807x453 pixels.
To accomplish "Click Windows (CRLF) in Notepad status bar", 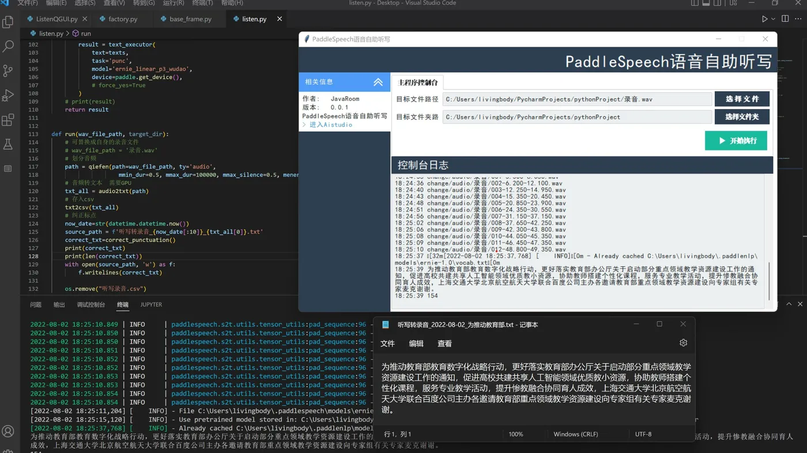I will (x=576, y=434).
